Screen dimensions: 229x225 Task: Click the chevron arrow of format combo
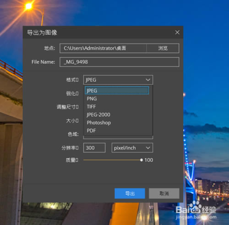pos(148,80)
